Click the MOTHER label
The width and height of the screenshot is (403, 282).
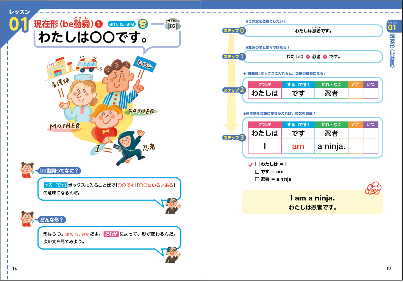pyautogui.click(x=65, y=126)
